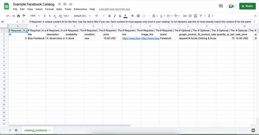Image resolution: width=259 pixels, height=135 pixels.
Task: Open the Tools menu
Action: [x=68, y=9]
